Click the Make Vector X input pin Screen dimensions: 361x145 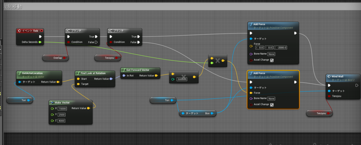point(52,108)
